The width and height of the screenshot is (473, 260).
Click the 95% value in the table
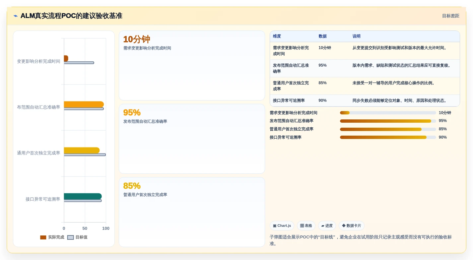click(323, 65)
